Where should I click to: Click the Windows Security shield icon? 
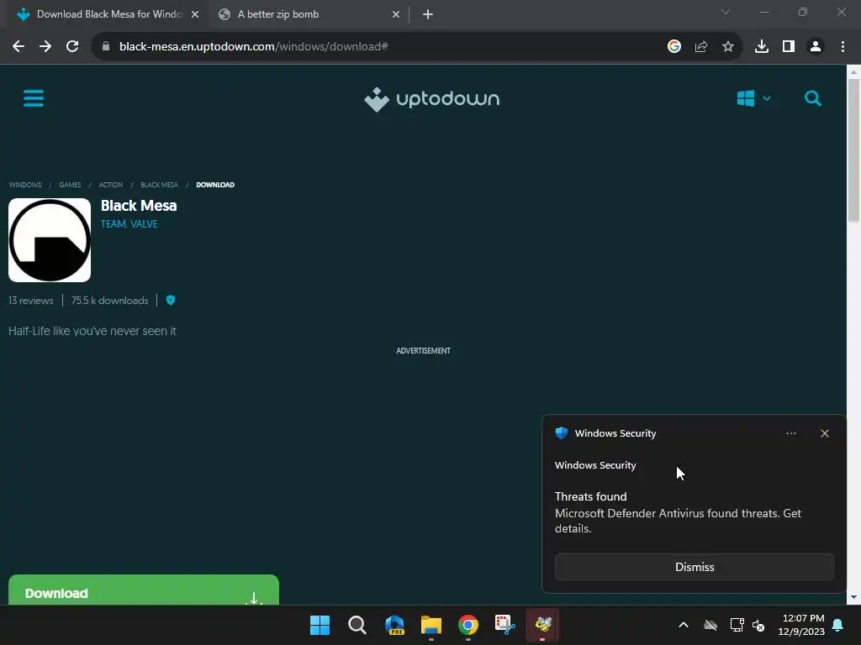pos(561,433)
